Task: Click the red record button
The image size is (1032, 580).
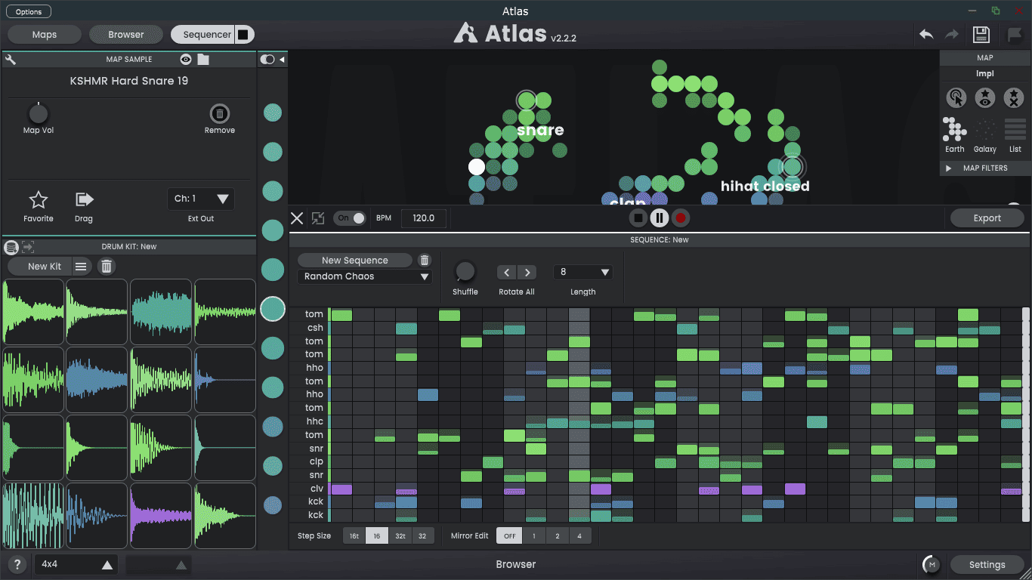Action: pyautogui.click(x=681, y=218)
